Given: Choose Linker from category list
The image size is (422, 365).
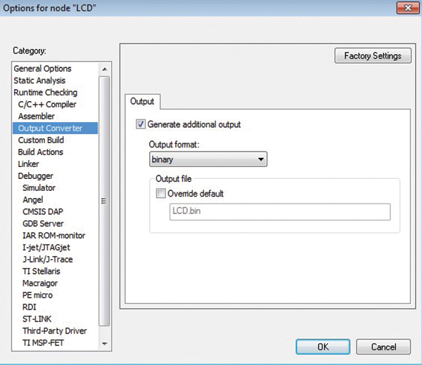Looking at the screenshot, I should coord(29,164).
